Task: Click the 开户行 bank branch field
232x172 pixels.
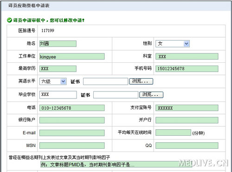Action: point(187,120)
